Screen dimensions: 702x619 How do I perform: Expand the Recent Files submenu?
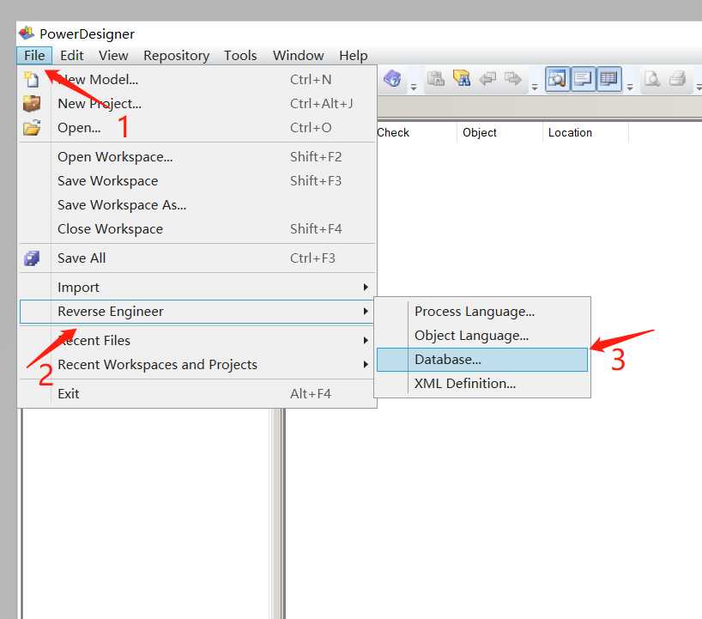[197, 340]
